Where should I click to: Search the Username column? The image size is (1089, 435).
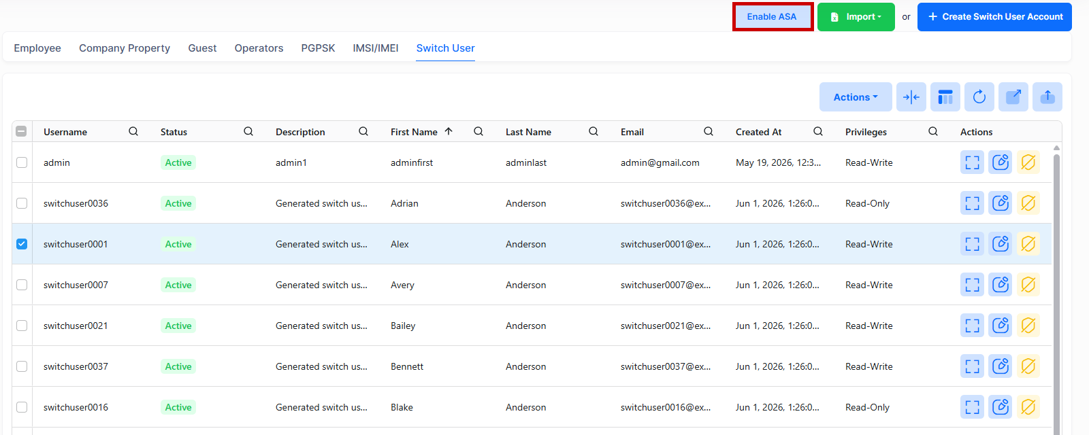pyautogui.click(x=133, y=131)
